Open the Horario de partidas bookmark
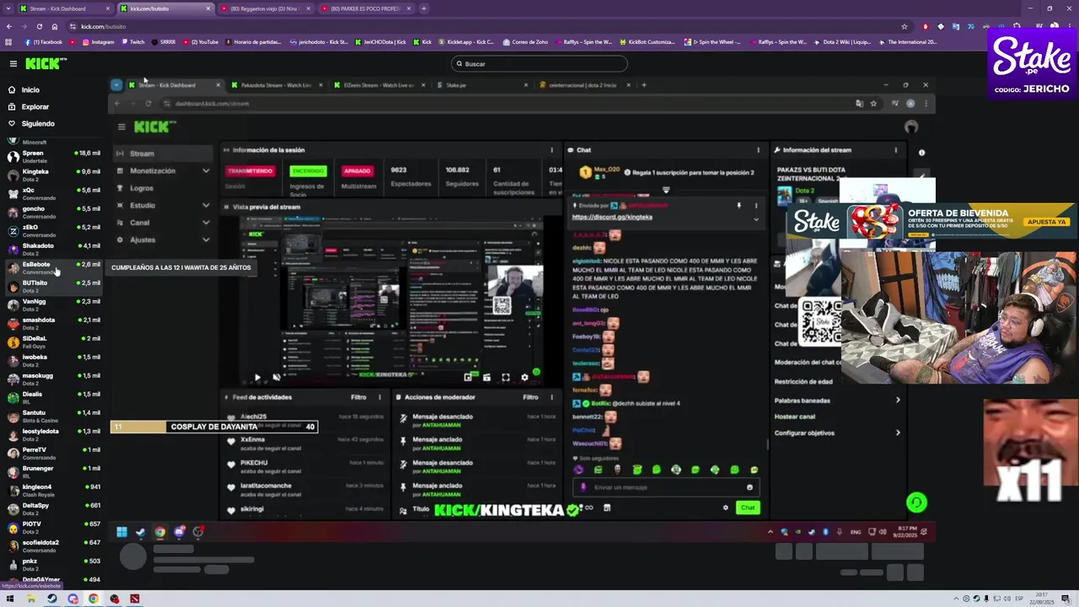This screenshot has width=1079, height=607. pos(253,42)
